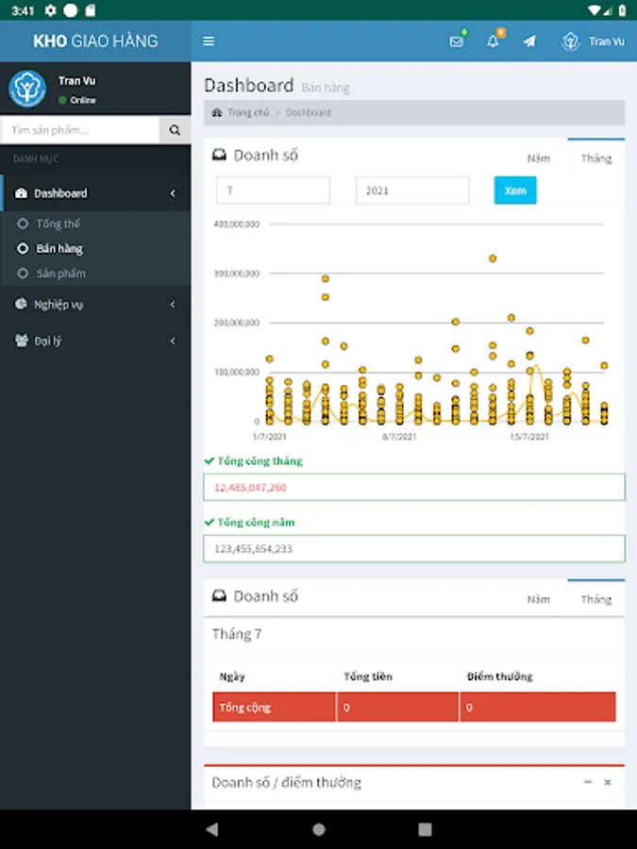Click the highest data point on chart

(x=493, y=258)
